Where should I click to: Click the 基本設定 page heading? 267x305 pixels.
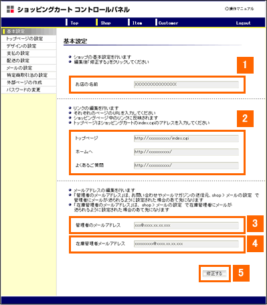tap(75, 41)
